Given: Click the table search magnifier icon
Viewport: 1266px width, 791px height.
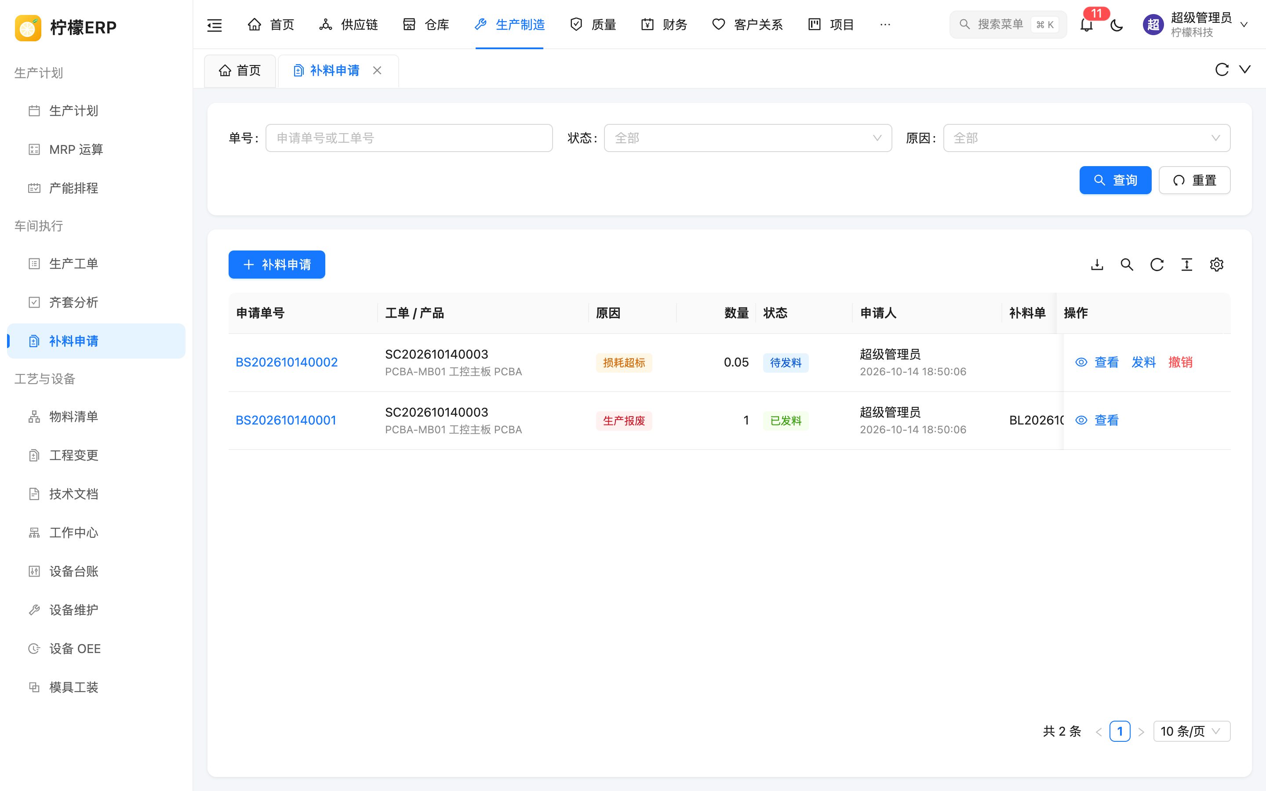Looking at the screenshot, I should 1127,265.
